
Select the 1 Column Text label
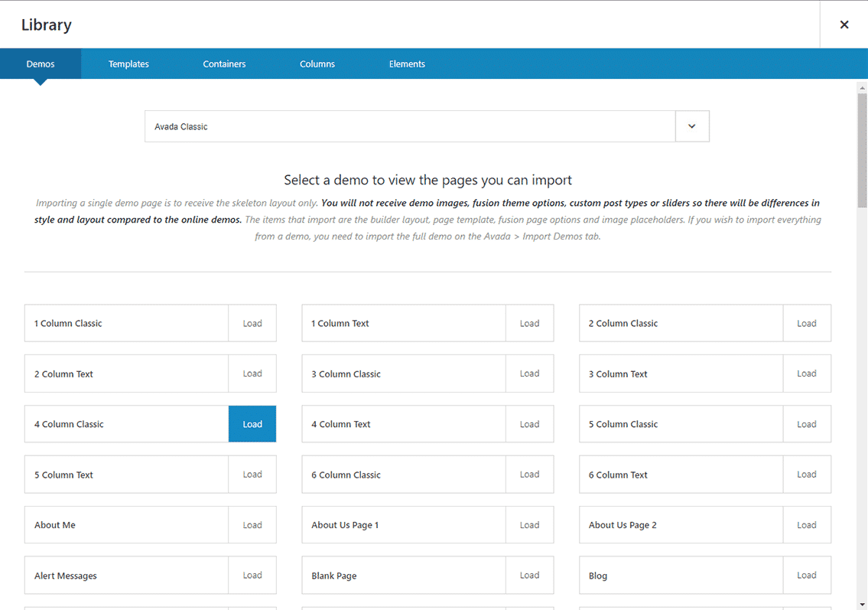[340, 323]
